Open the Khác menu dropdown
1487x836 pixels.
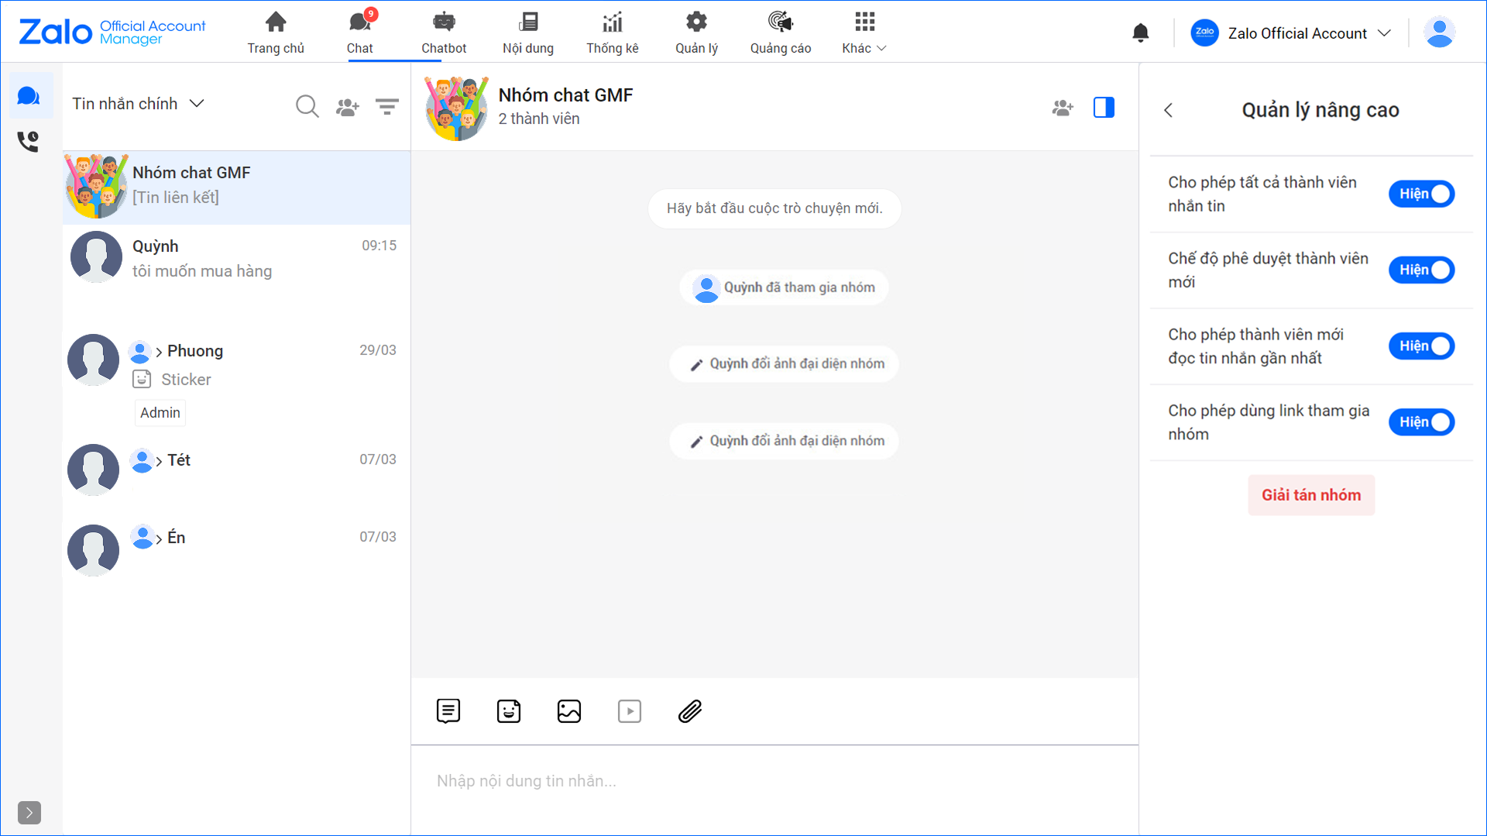[864, 33]
